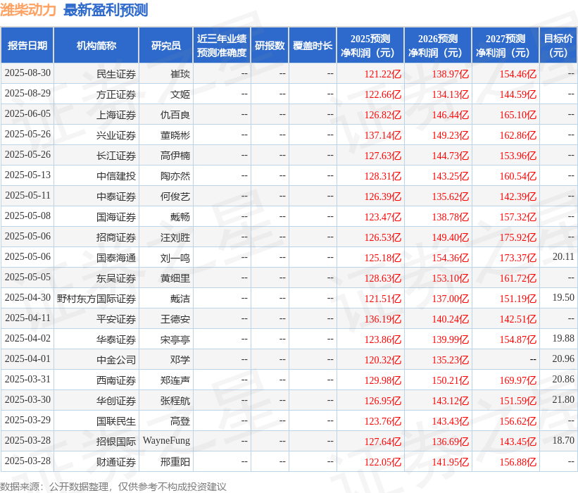
Task: Click the 研报数 column header
Action: pyautogui.click(x=270, y=45)
